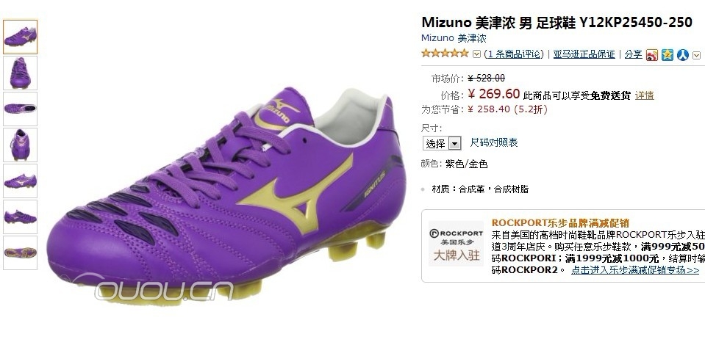Select second thumbnail showing shoe front view
This screenshot has width=705, height=345.
click(21, 73)
